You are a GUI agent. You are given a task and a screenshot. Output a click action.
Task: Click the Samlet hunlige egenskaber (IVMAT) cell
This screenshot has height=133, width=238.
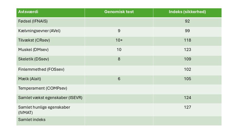(x=44, y=110)
